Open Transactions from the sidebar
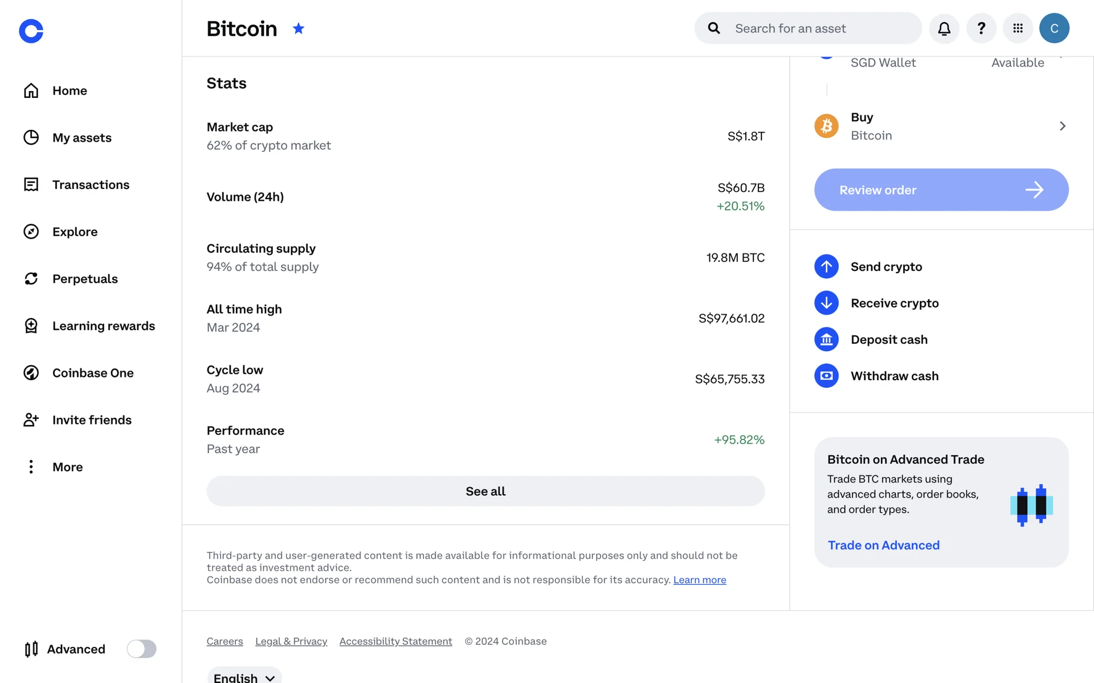The width and height of the screenshot is (1094, 683). click(x=91, y=185)
